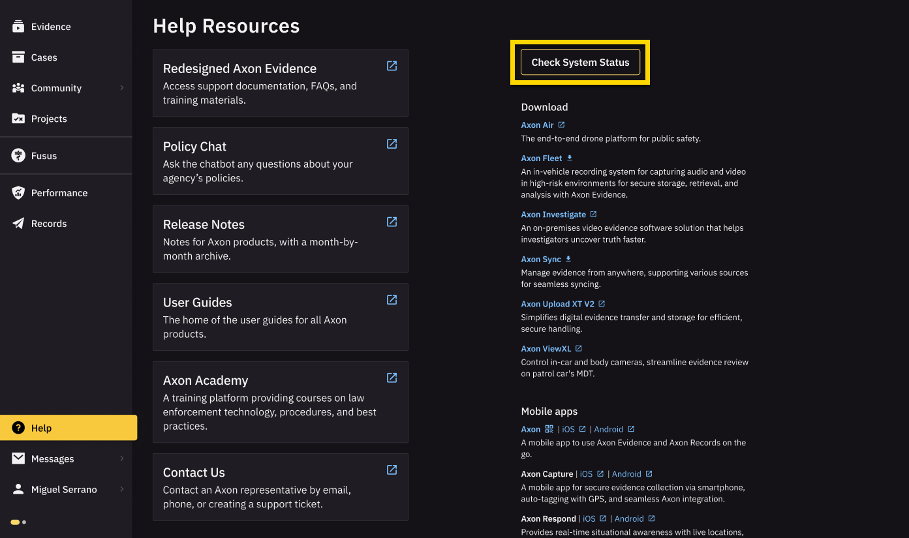Screen dimensions: 909x538
Task: Select Help in the sidebar menu
Action: [69, 428]
